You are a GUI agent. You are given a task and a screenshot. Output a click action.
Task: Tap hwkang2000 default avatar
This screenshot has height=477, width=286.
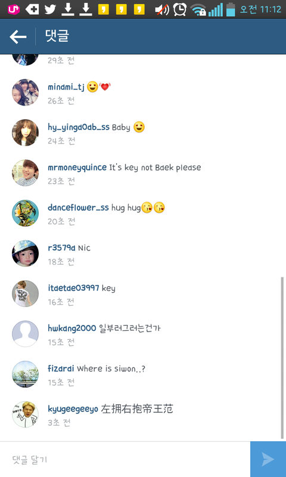[25, 334]
